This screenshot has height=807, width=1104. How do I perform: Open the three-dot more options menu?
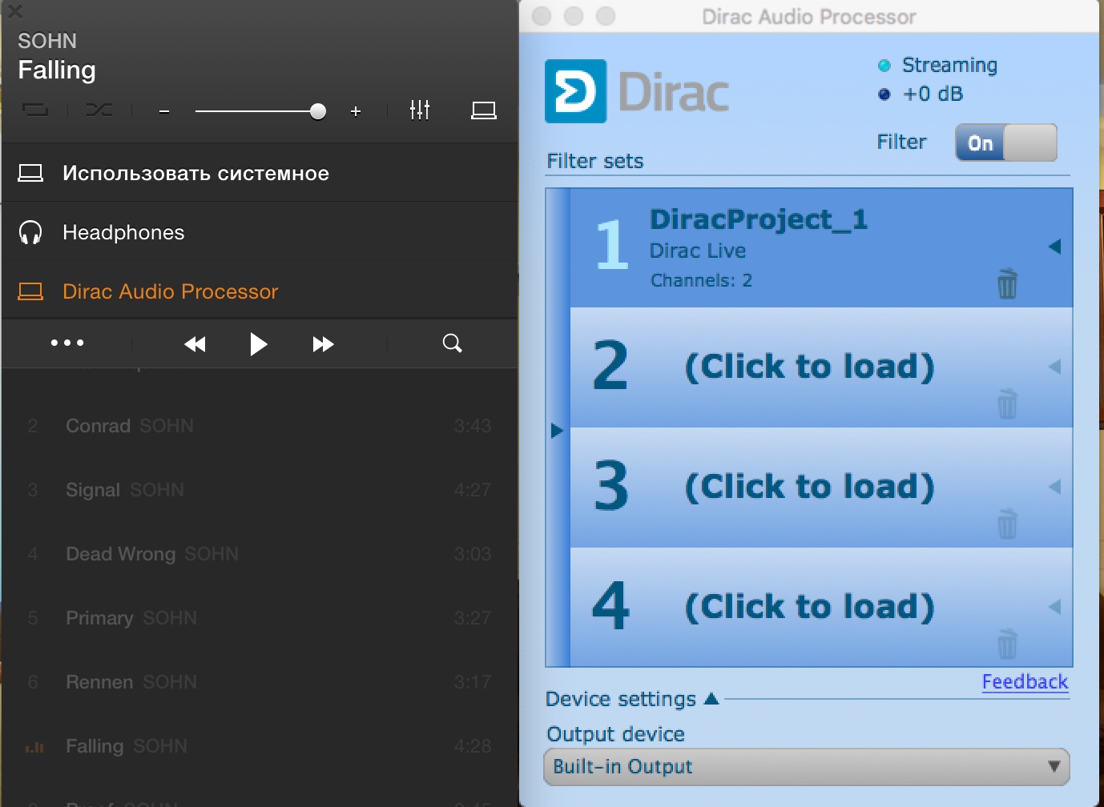coord(67,343)
